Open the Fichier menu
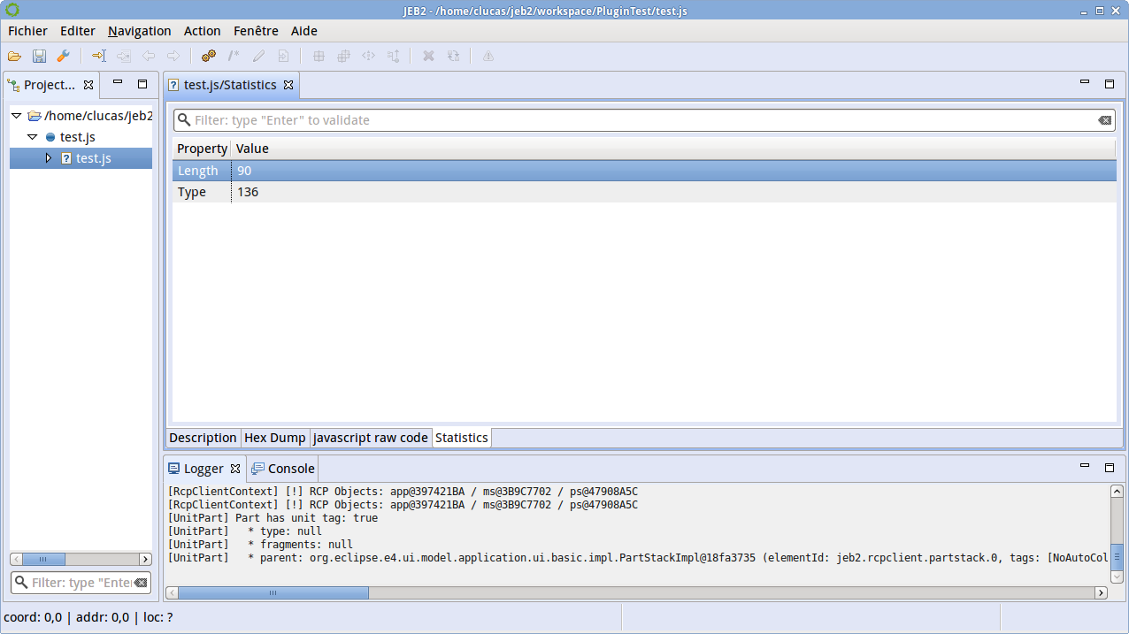 tap(27, 31)
